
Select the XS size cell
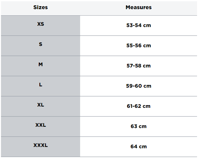(40, 26)
